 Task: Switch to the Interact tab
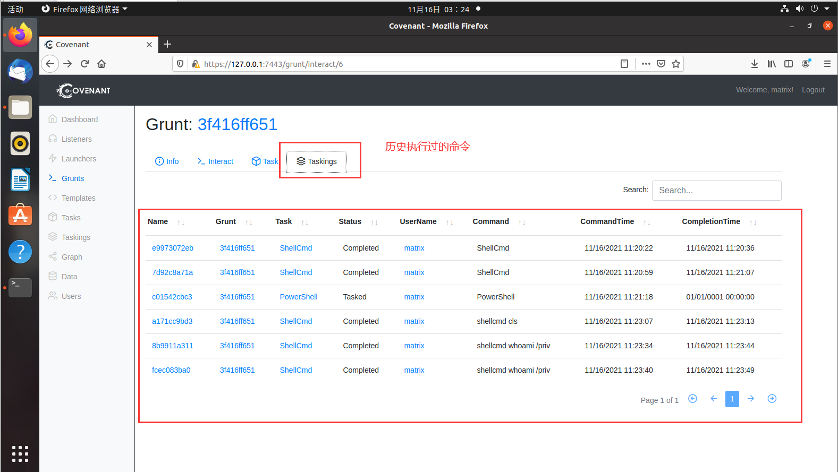pyautogui.click(x=215, y=161)
